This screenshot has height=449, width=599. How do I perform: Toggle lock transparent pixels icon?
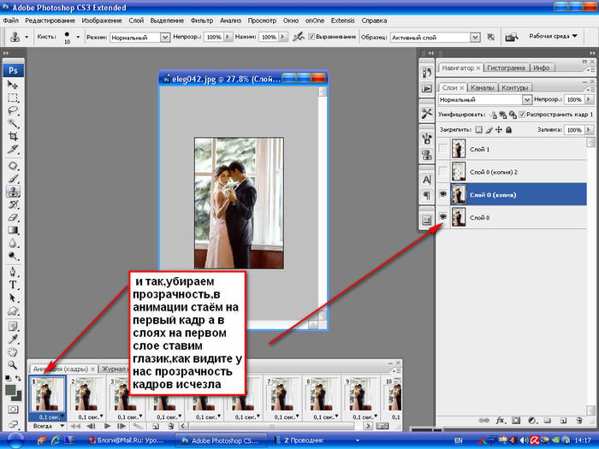pyautogui.click(x=478, y=130)
